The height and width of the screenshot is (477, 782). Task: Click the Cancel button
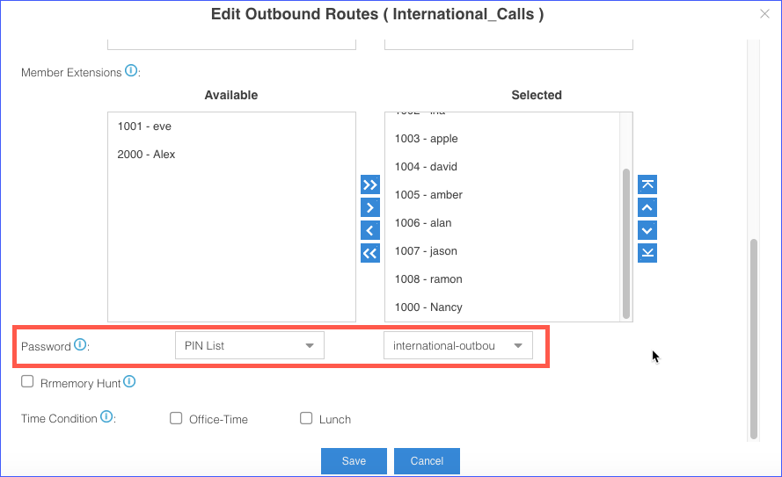427,461
